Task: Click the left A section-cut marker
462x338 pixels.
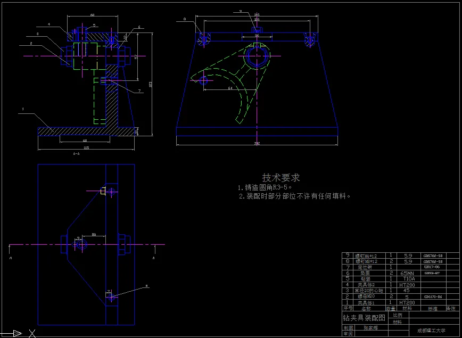Action: (11, 258)
